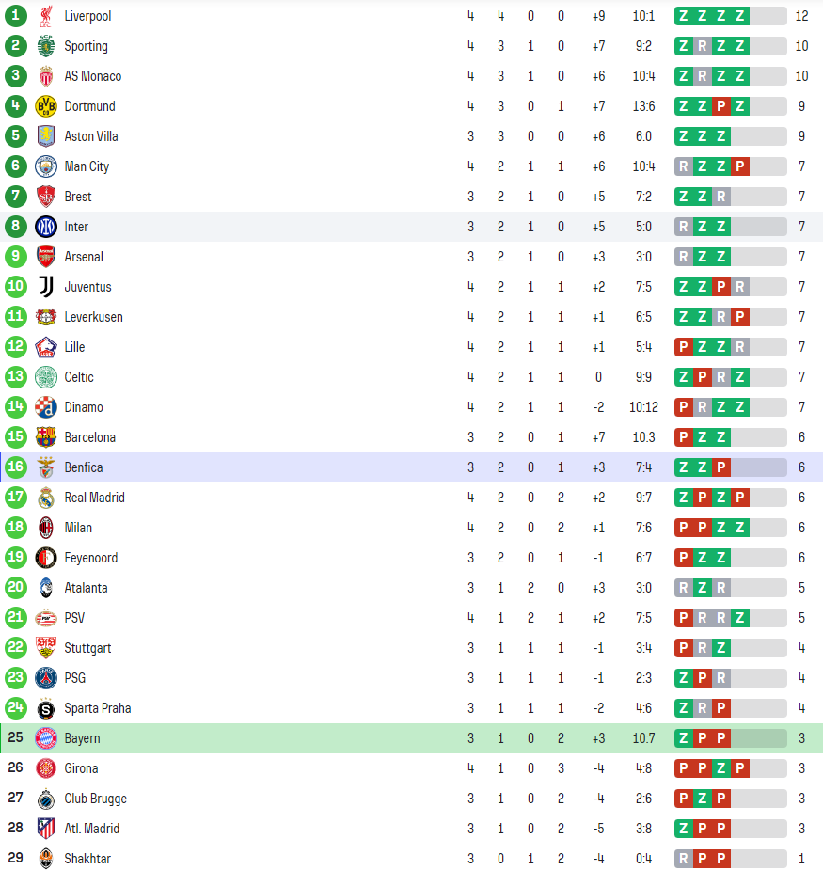
Task: Click the Real Madrid crest icon
Action: pos(46,498)
